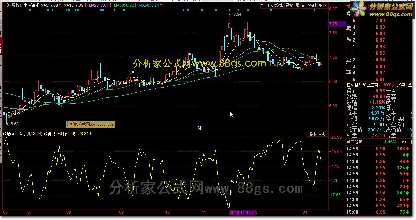The image size is (416, 220).
Task: Open the 指标说明 indicator description
Action: 317,134
